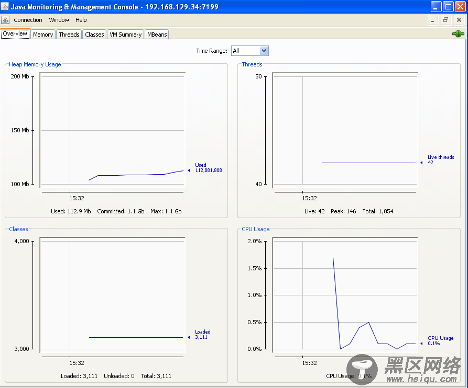Click the heap memory plot area
The height and width of the screenshot is (388, 468).
click(x=113, y=130)
